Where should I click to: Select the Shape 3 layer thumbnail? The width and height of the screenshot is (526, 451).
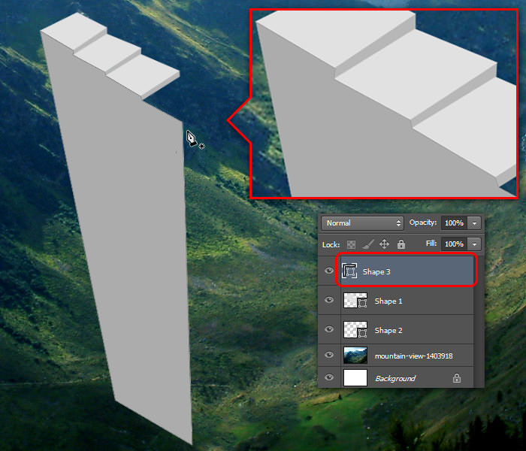tap(349, 271)
